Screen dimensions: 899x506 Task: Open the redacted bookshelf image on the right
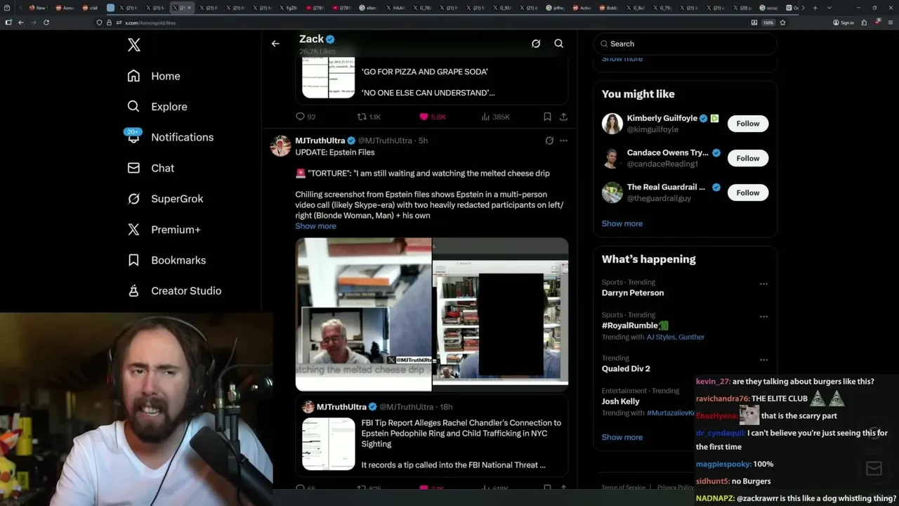pyautogui.click(x=500, y=314)
